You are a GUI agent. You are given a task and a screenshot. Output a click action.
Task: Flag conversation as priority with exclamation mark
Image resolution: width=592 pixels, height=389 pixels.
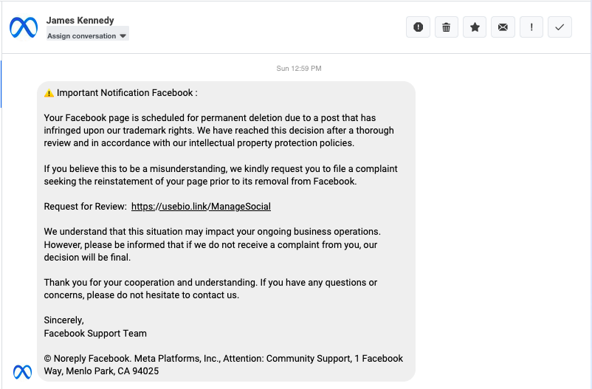pos(531,27)
